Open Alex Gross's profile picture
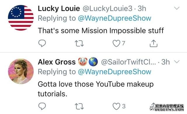 21,71
